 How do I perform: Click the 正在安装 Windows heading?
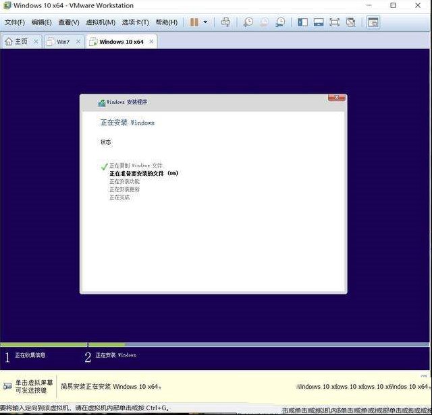coord(128,123)
